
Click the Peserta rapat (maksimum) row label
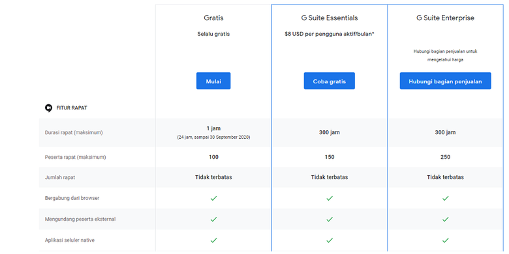75,157
